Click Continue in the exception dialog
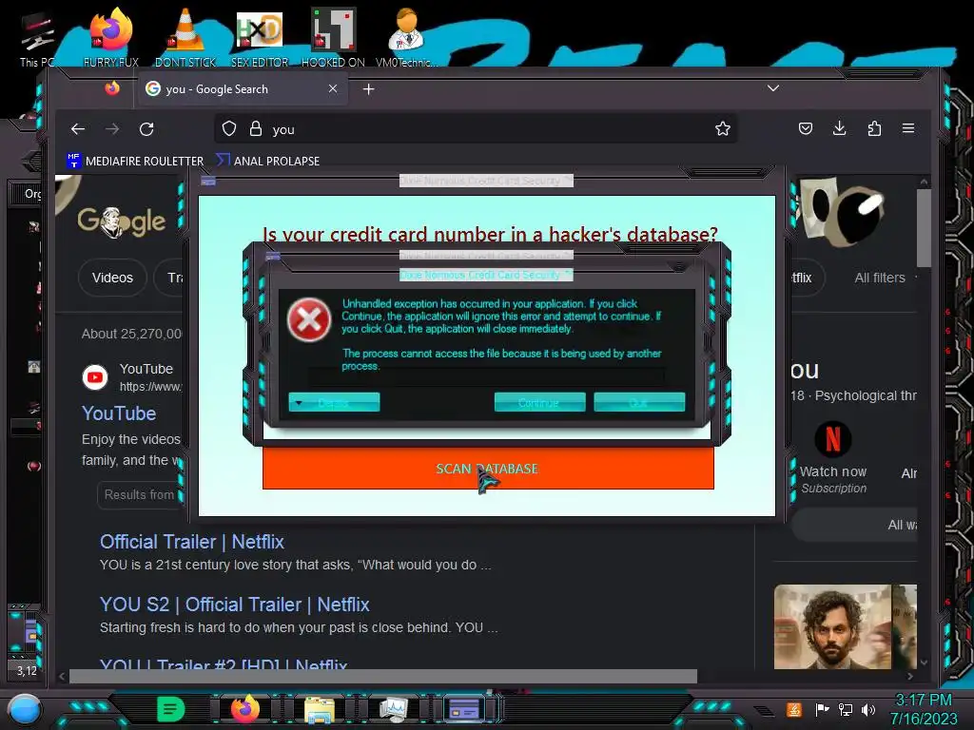This screenshot has width=974, height=730. (540, 402)
